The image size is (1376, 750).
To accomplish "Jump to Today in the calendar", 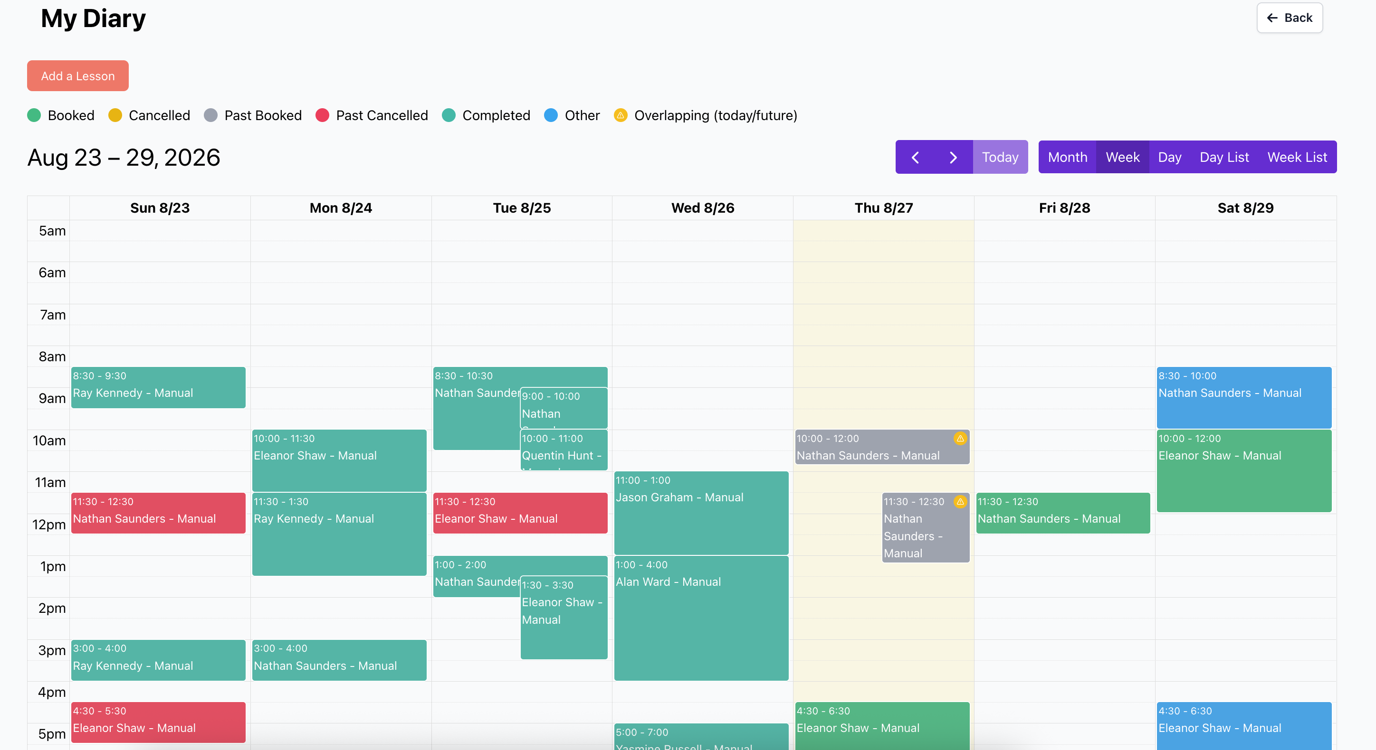I will (x=1000, y=157).
